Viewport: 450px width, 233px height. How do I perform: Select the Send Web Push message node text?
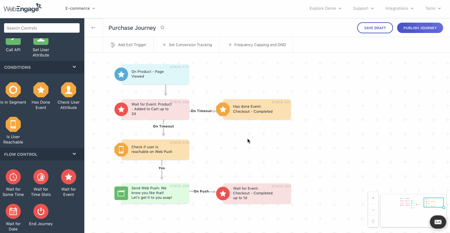click(152, 193)
